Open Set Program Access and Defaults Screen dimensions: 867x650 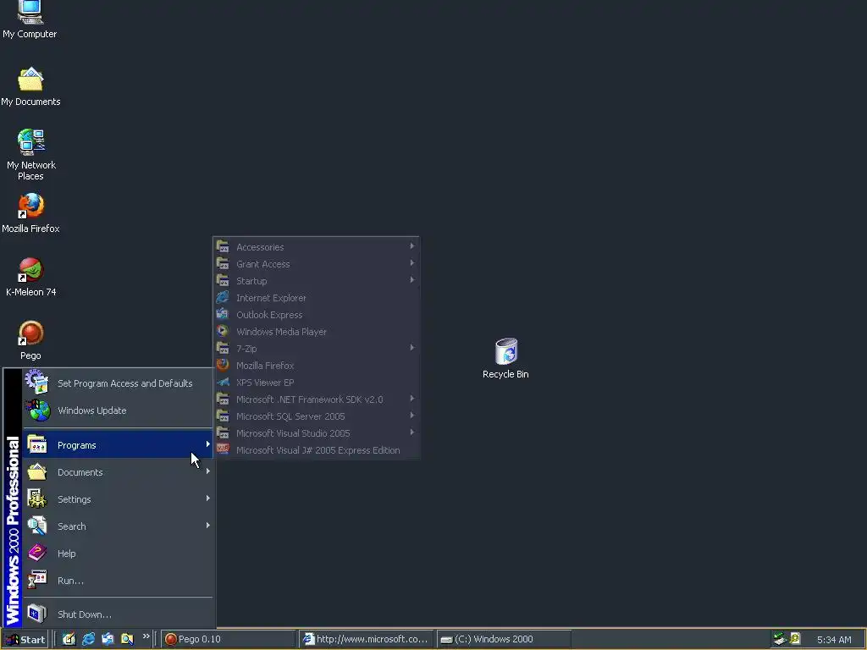(118, 383)
